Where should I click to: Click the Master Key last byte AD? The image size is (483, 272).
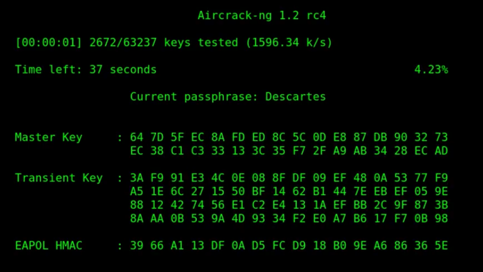coord(441,151)
